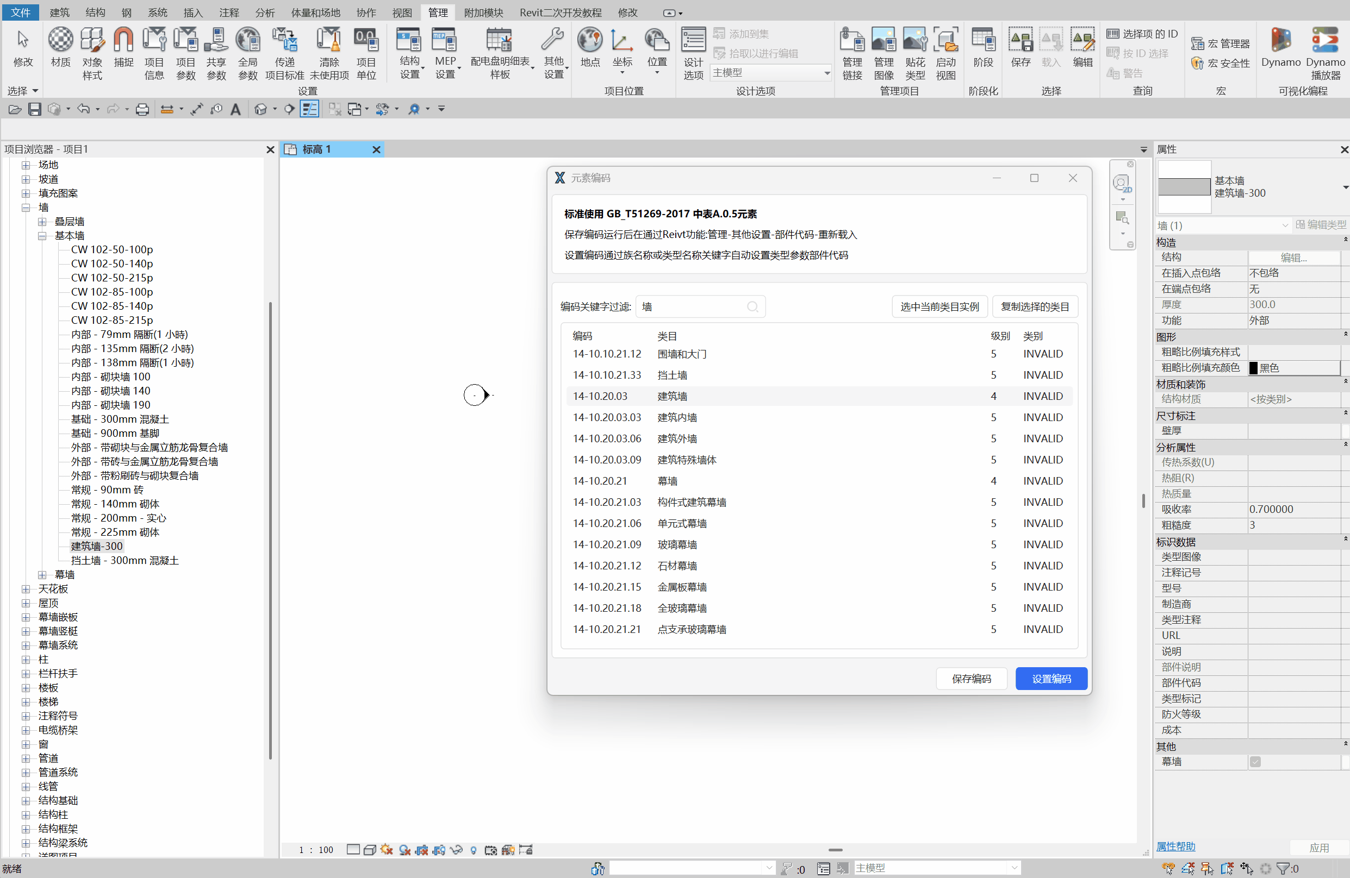Open the wall type selector dropdown arrow

tap(1345, 187)
